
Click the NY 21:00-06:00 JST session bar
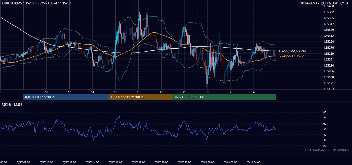pos(224,97)
